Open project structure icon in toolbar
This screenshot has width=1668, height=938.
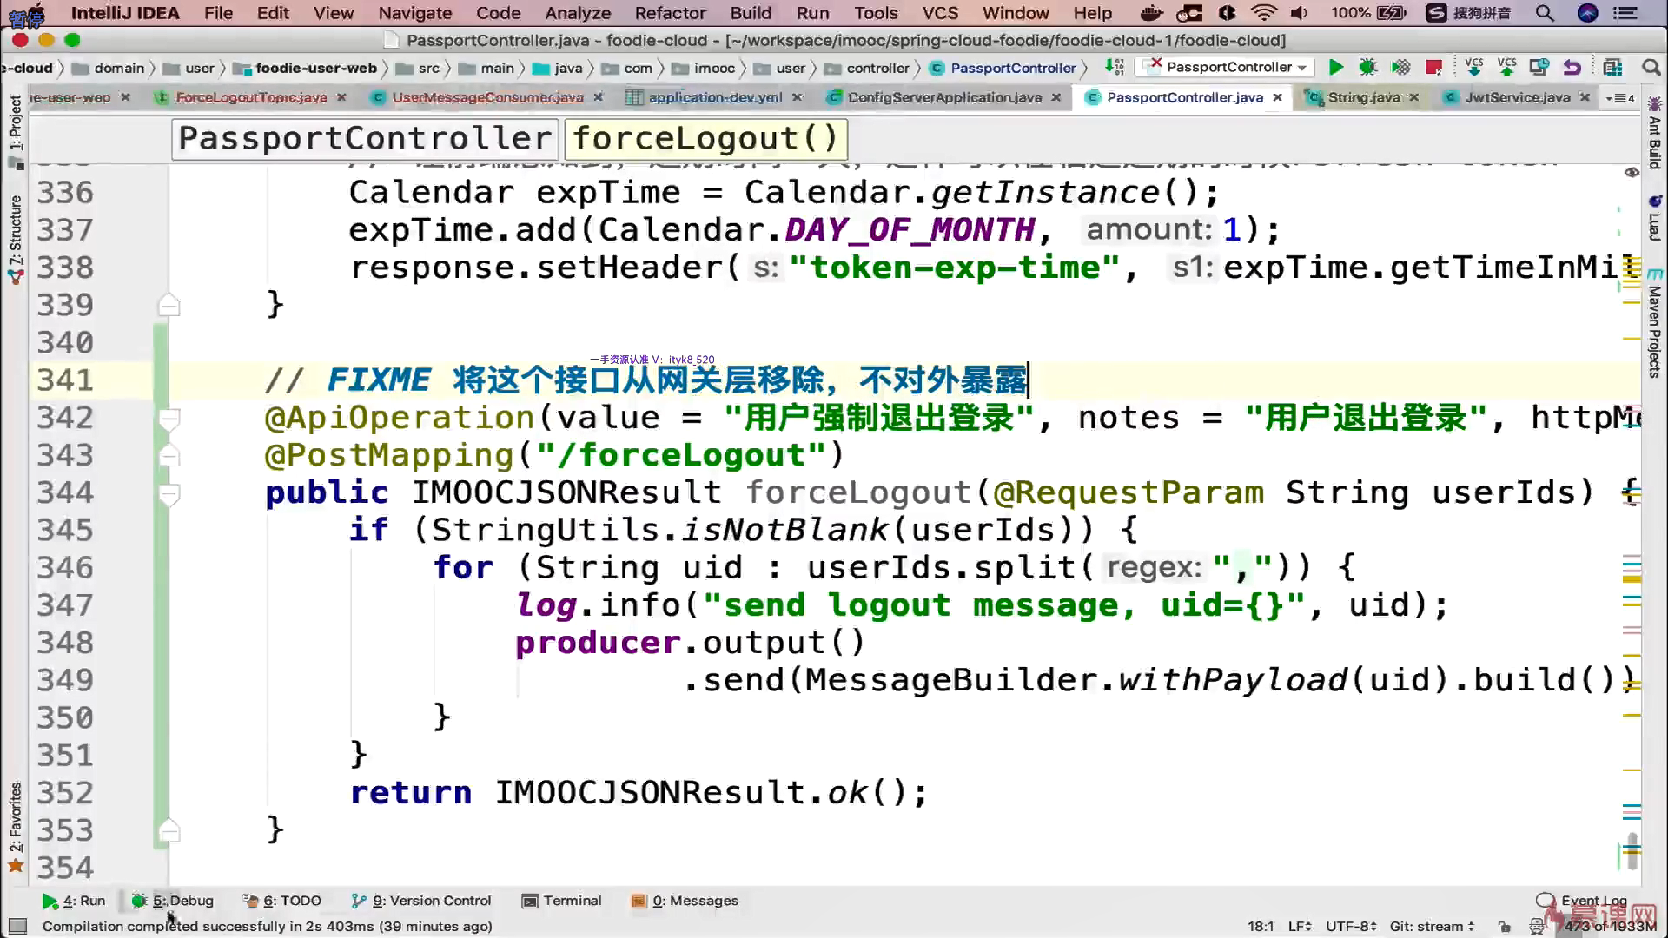(x=1612, y=68)
